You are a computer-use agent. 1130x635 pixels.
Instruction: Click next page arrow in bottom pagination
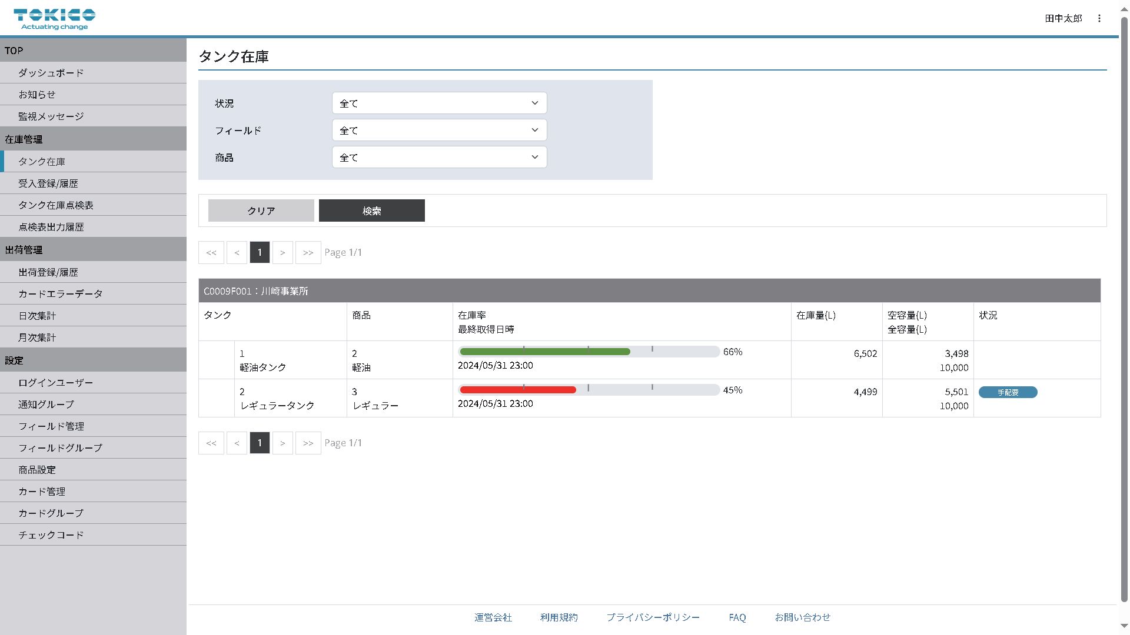[x=282, y=443]
